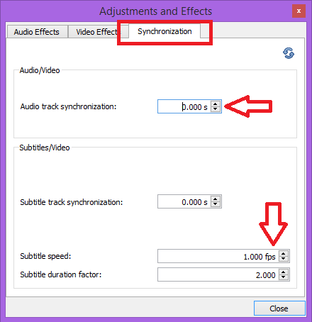Raise subtitle speed using up arrow
Image resolution: width=312 pixels, height=322 pixels.
point(284,253)
